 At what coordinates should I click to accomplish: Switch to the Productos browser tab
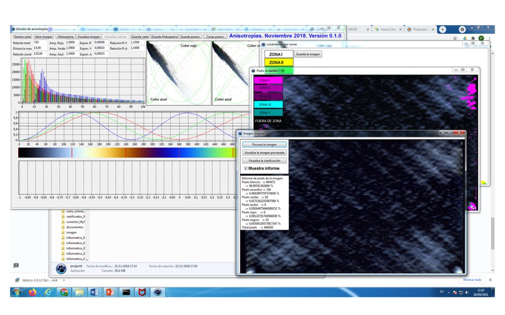point(419,30)
